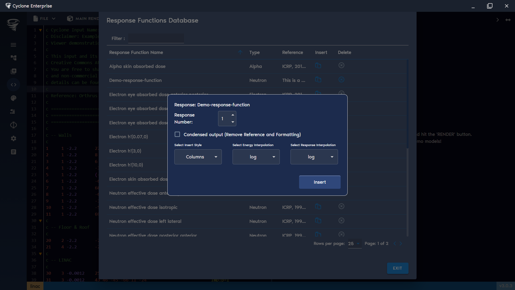The width and height of the screenshot is (515, 290).
Task: Open the Rows per page dropdown
Action: tap(354, 244)
